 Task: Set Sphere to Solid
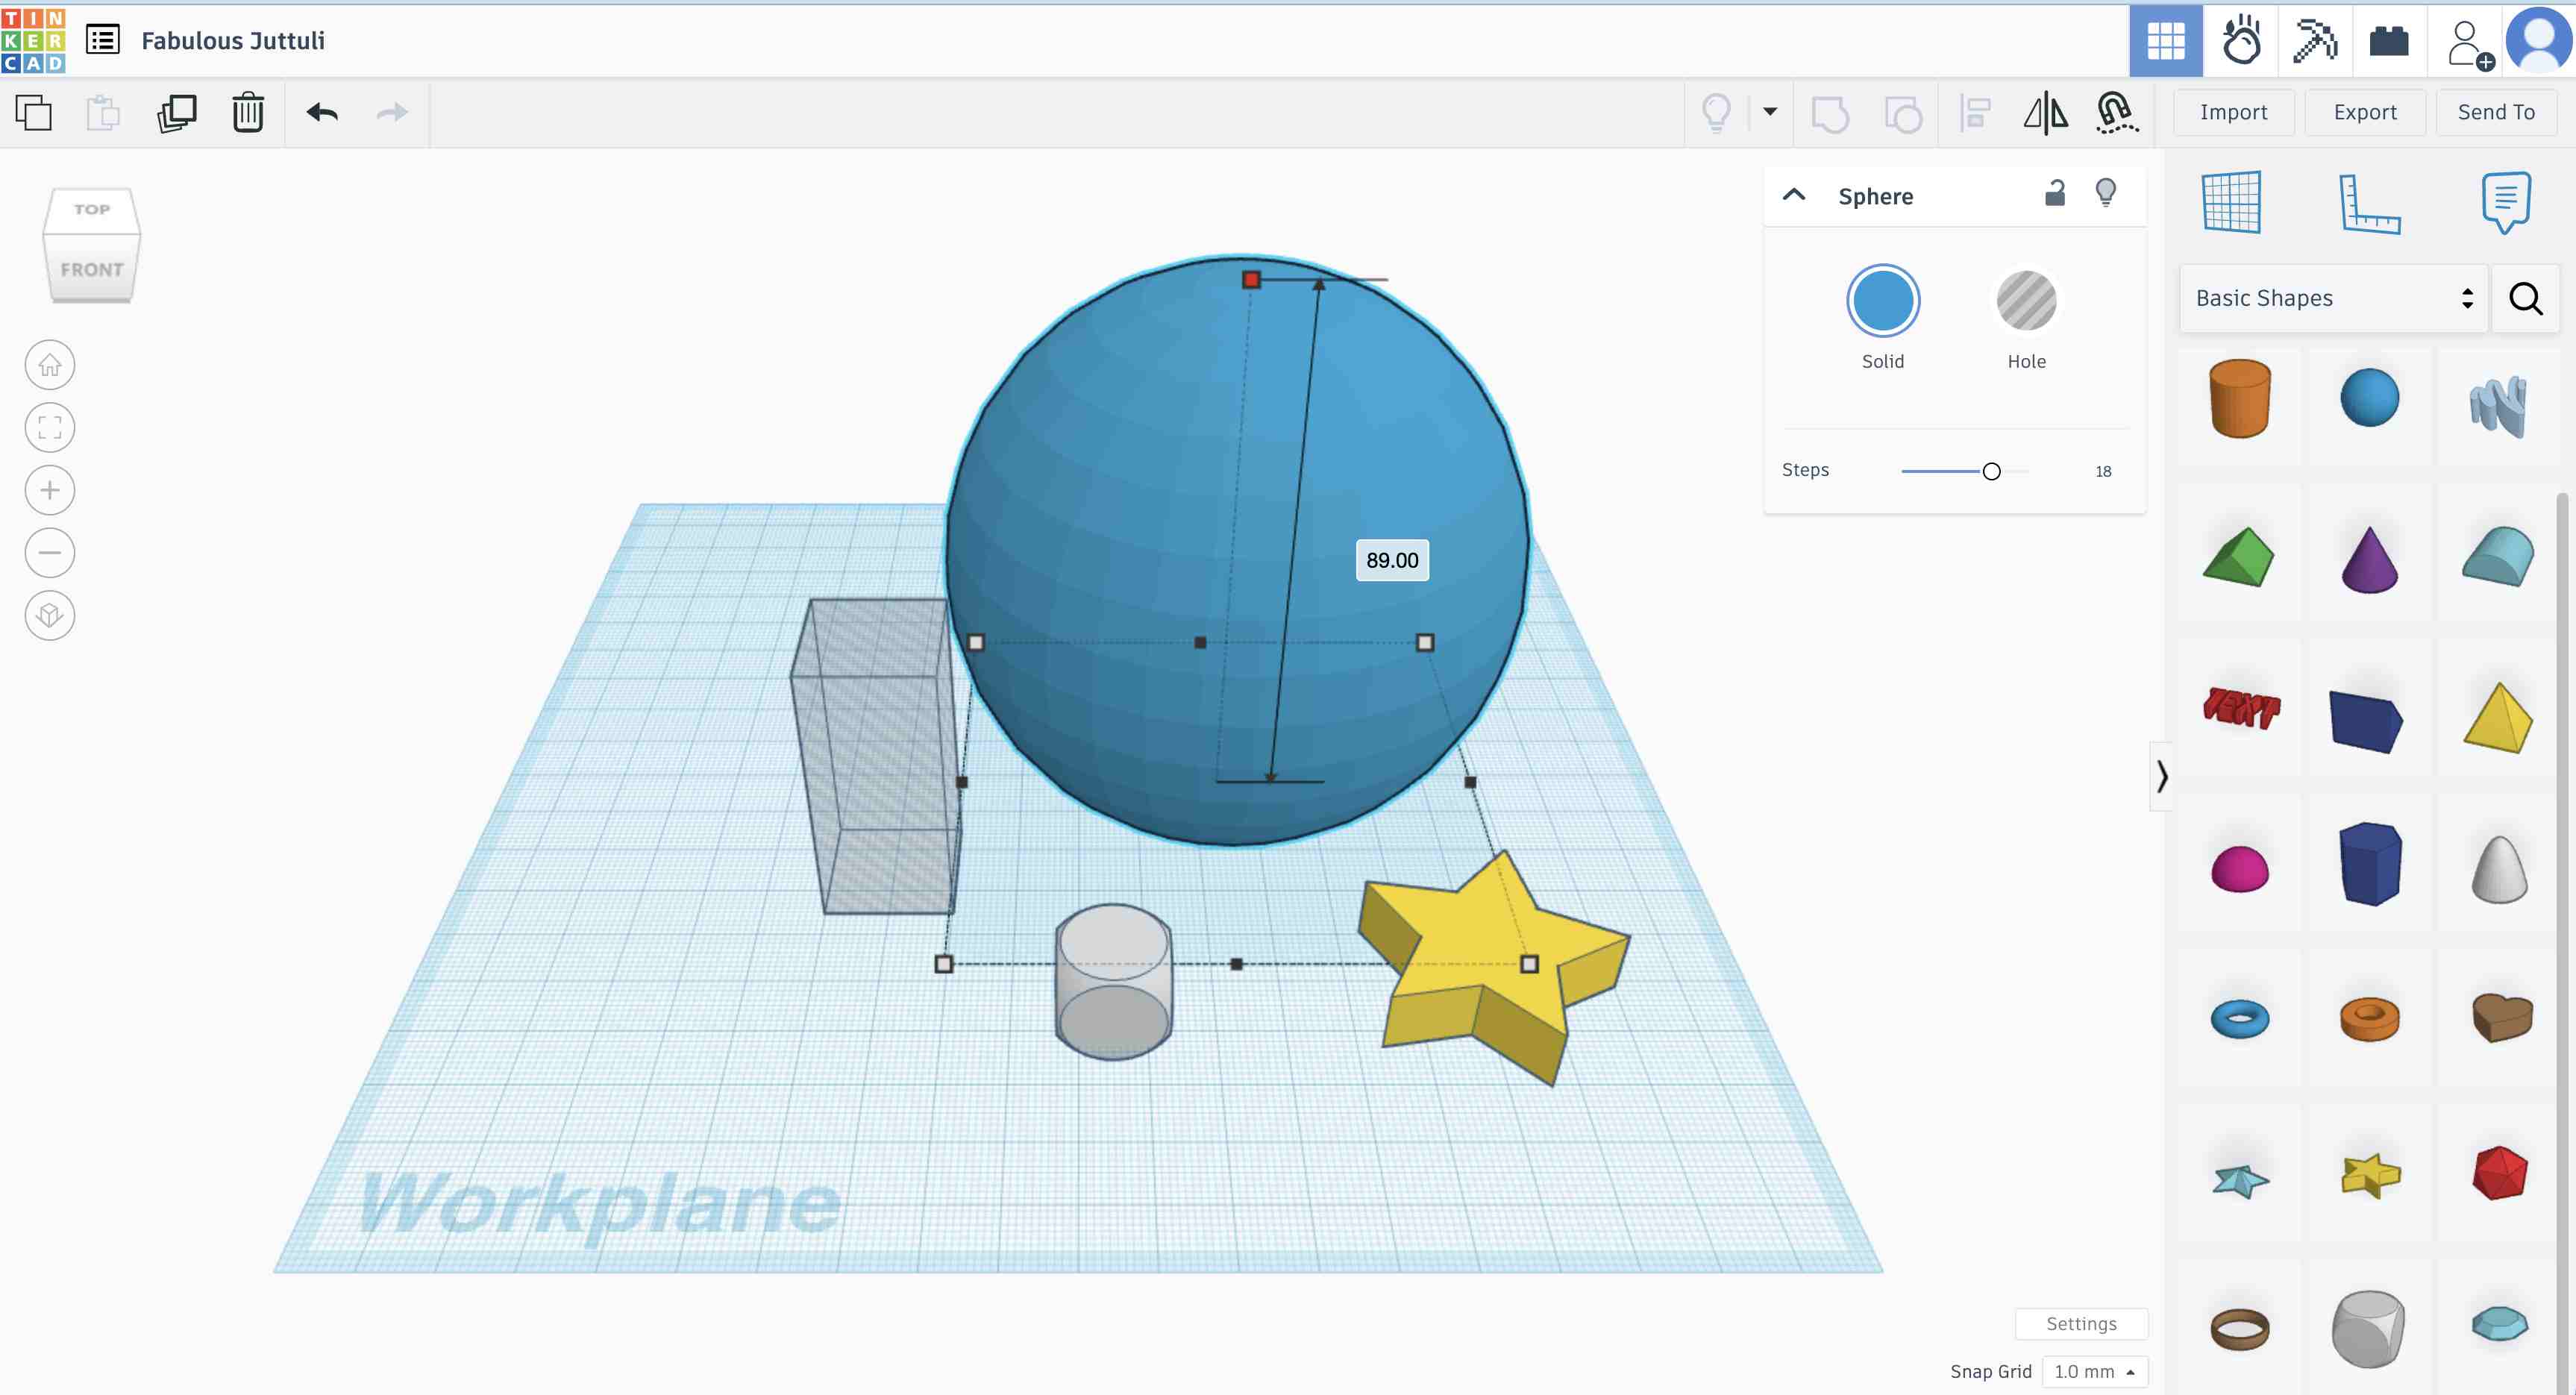click(1883, 301)
